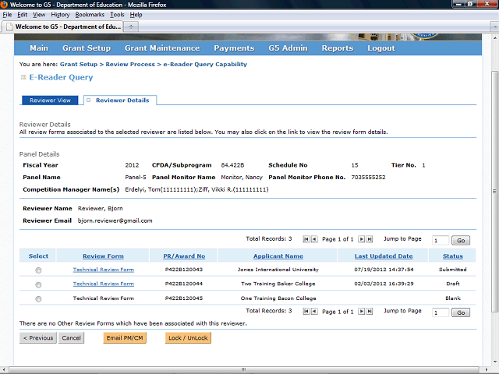Click bottom Go button beside Jump to Page
This screenshot has height=374, width=499.
[x=461, y=312]
